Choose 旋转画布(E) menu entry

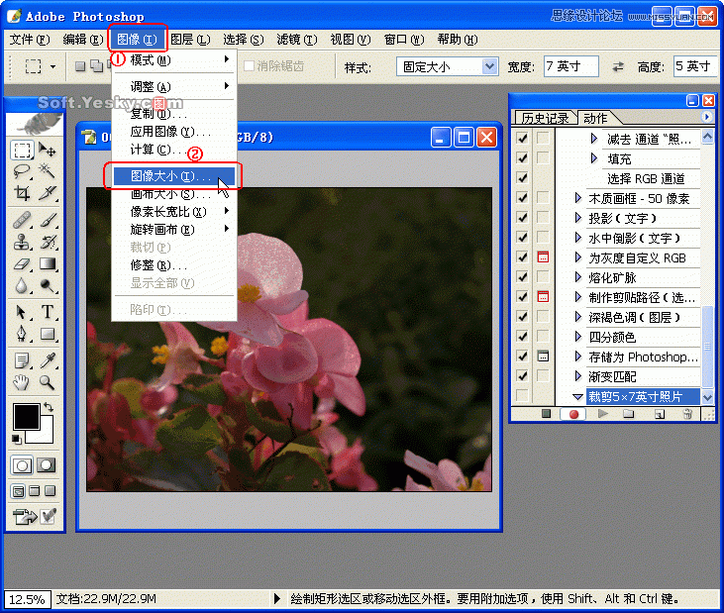(174, 230)
